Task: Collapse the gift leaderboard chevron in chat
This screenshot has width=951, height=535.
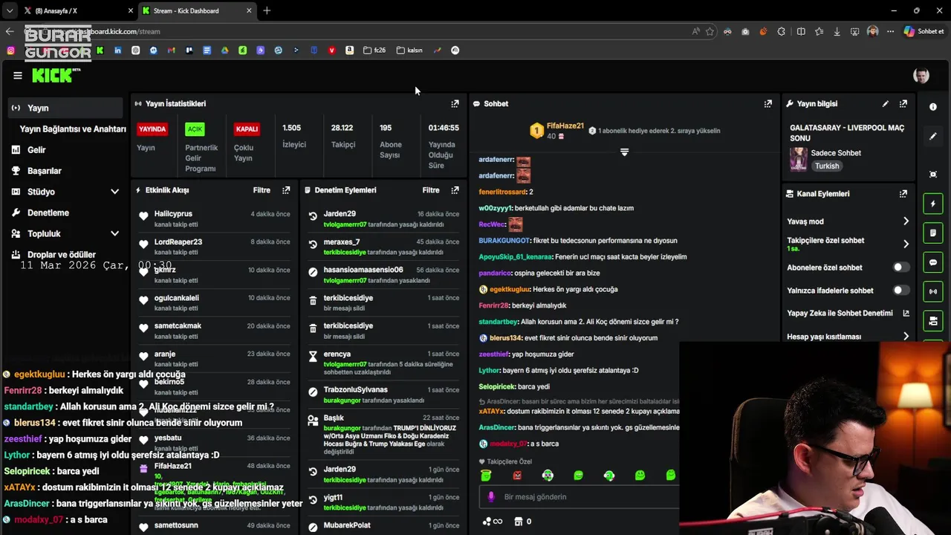Action: pos(624,152)
